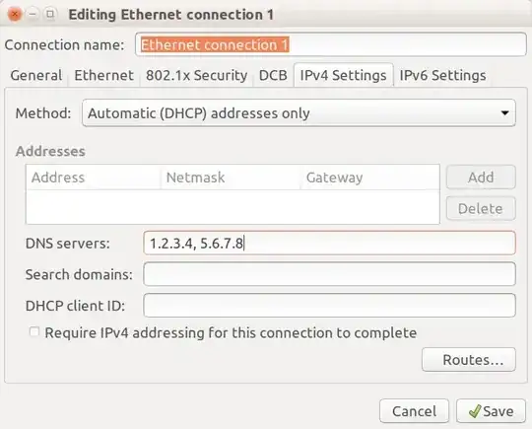The height and width of the screenshot is (429, 532).
Task: Switch to IPv6 Settings tab
Action: coord(442,75)
